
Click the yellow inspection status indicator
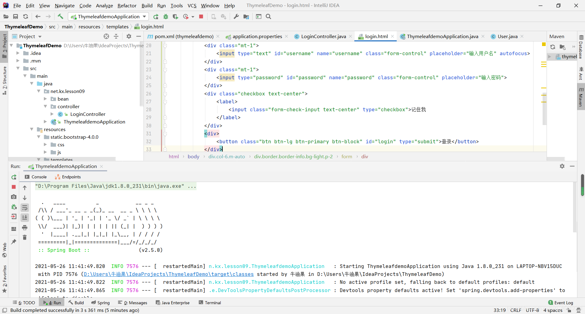pyautogui.click(x=544, y=45)
